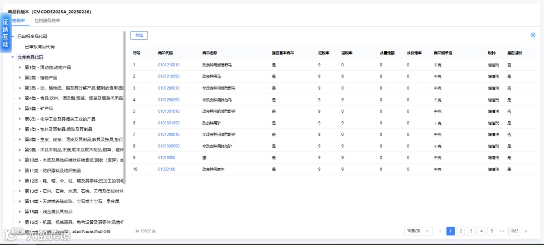Screen dimensions: 544x245
Task: Open the column settings gear icon
Action: coord(533,35)
